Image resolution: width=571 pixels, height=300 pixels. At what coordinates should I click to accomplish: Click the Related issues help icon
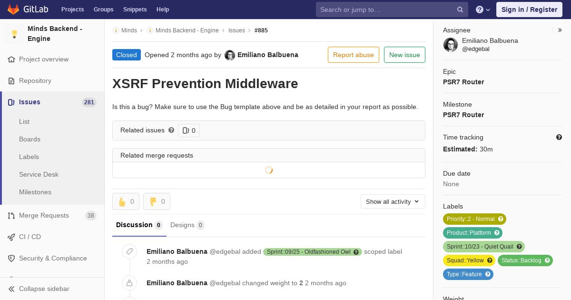[x=171, y=130]
